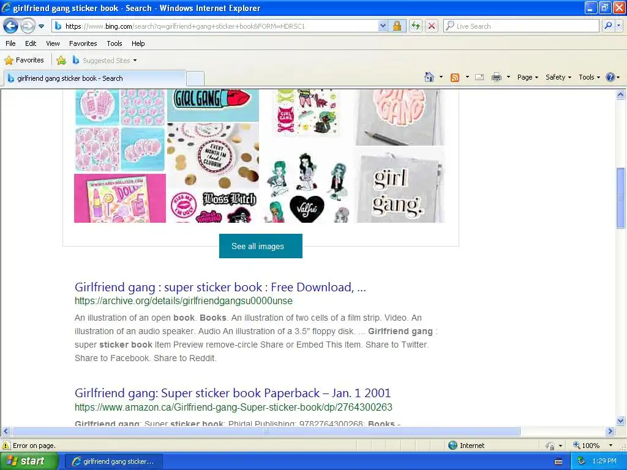627x470 pixels.
Task: Click the search magnifier button
Action: [x=608, y=26]
